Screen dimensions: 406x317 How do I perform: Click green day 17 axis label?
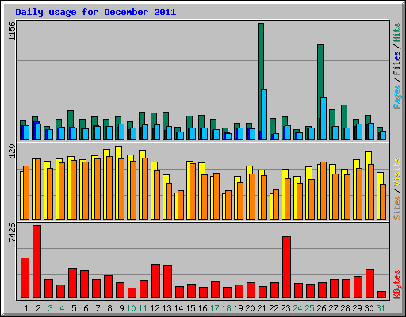tap(214, 308)
